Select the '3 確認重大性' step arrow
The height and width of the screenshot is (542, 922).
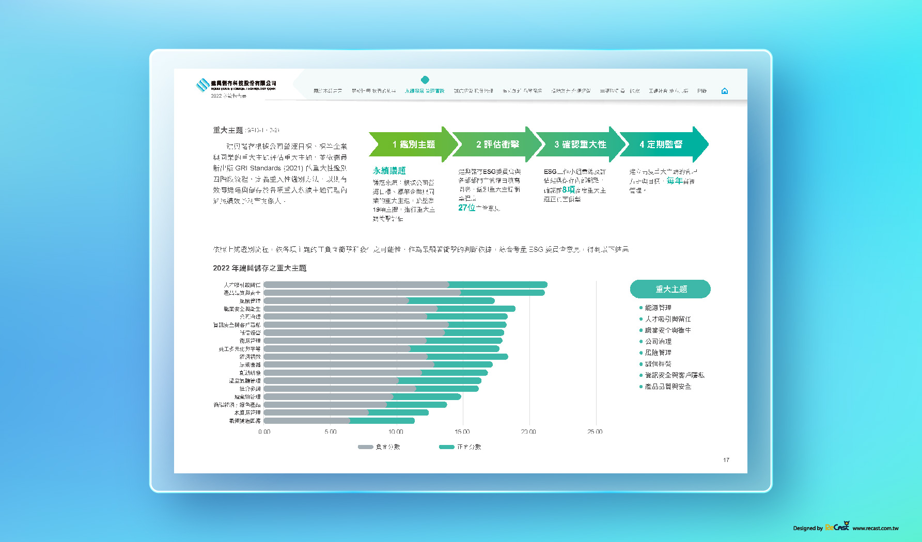pos(581,145)
